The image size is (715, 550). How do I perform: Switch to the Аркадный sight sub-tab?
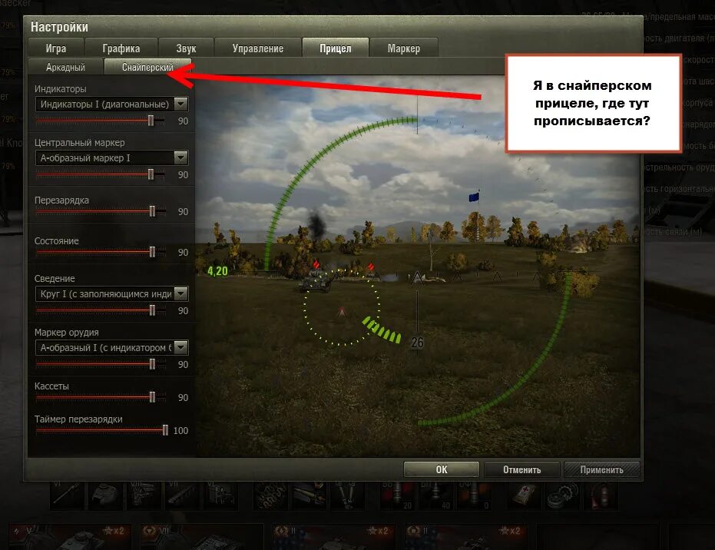[65, 67]
